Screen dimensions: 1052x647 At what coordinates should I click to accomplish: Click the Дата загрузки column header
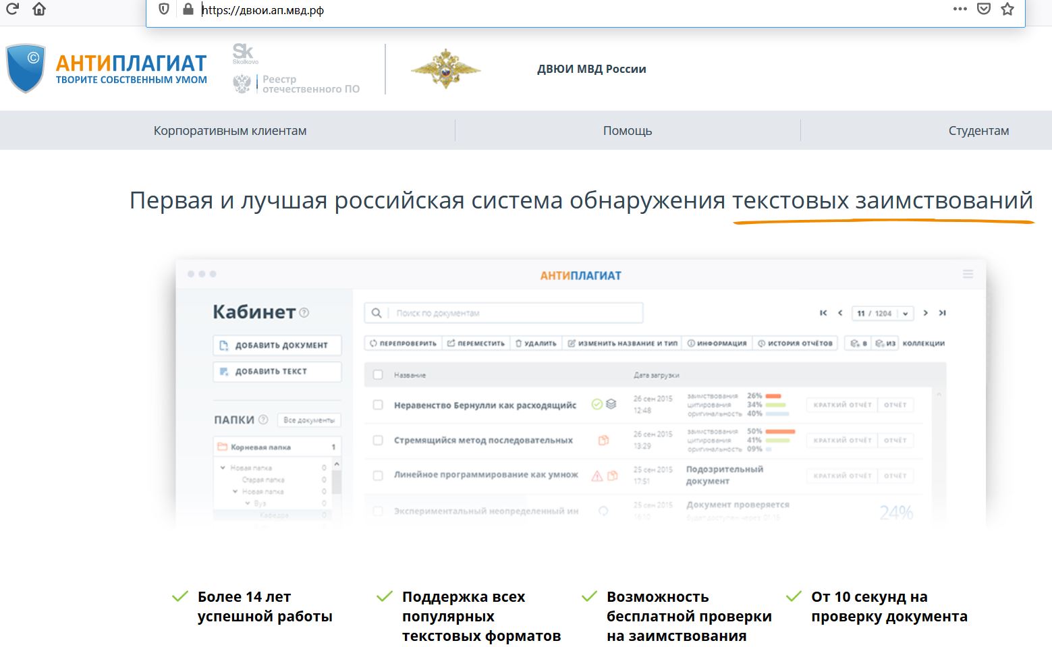(656, 375)
